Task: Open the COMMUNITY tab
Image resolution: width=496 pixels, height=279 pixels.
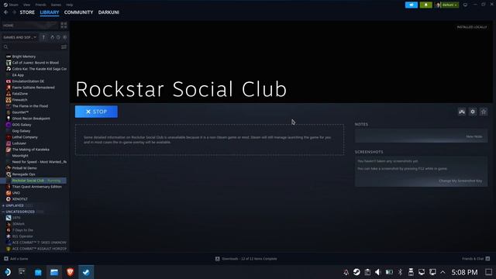Action: tap(78, 12)
